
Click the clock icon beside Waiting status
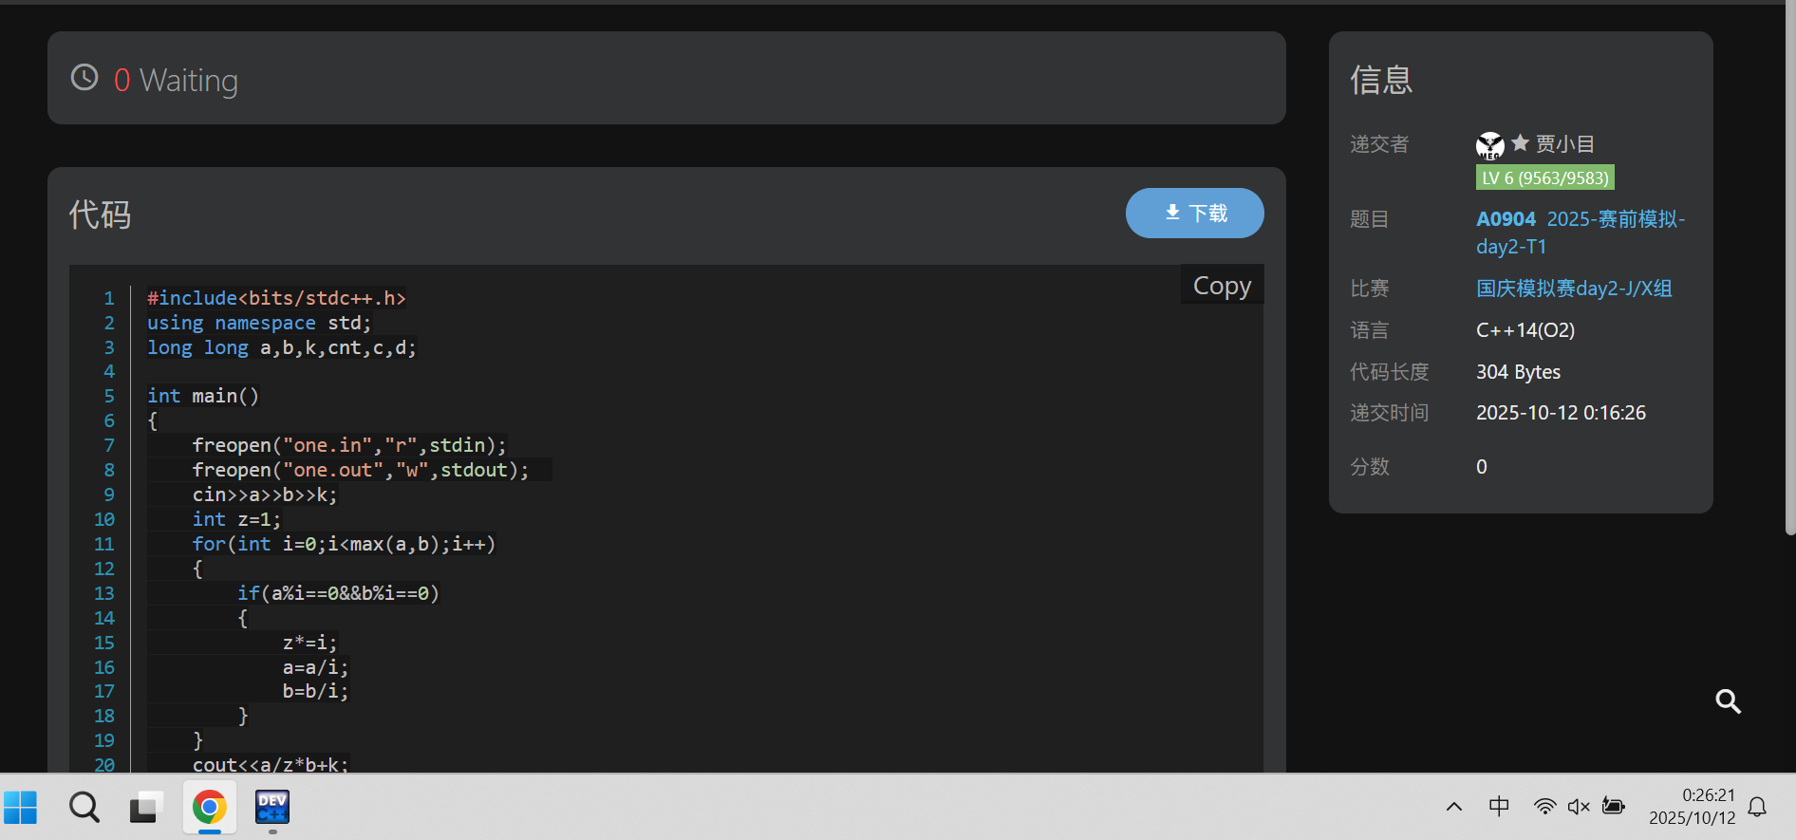point(84,78)
